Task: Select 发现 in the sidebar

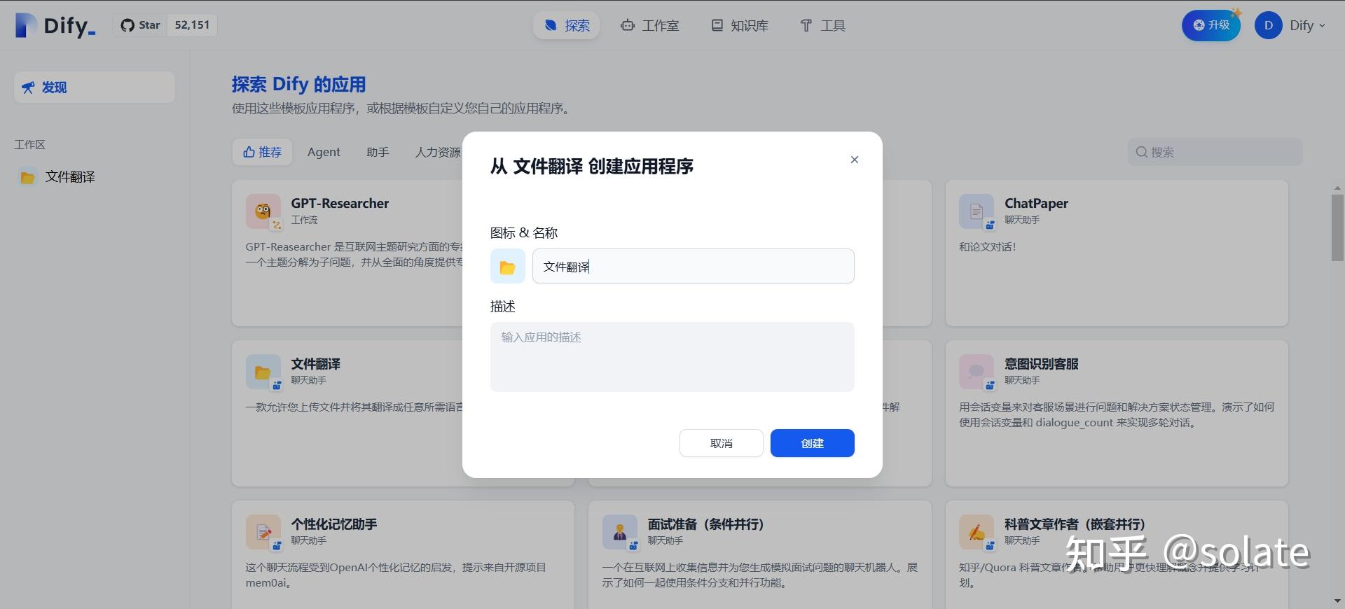Action: pos(95,87)
